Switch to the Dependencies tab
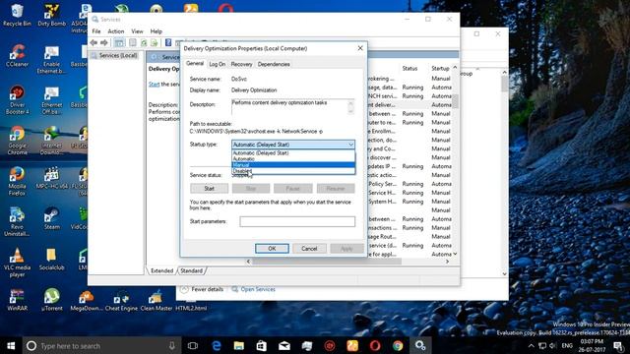This screenshot has width=630, height=354. point(274,64)
